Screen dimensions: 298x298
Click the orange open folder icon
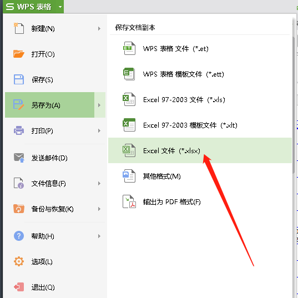(x=19, y=54)
